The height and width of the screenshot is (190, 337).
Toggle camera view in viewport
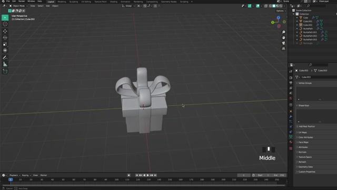(x=283, y=43)
